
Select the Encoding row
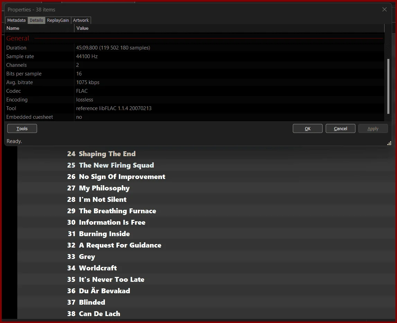point(195,100)
